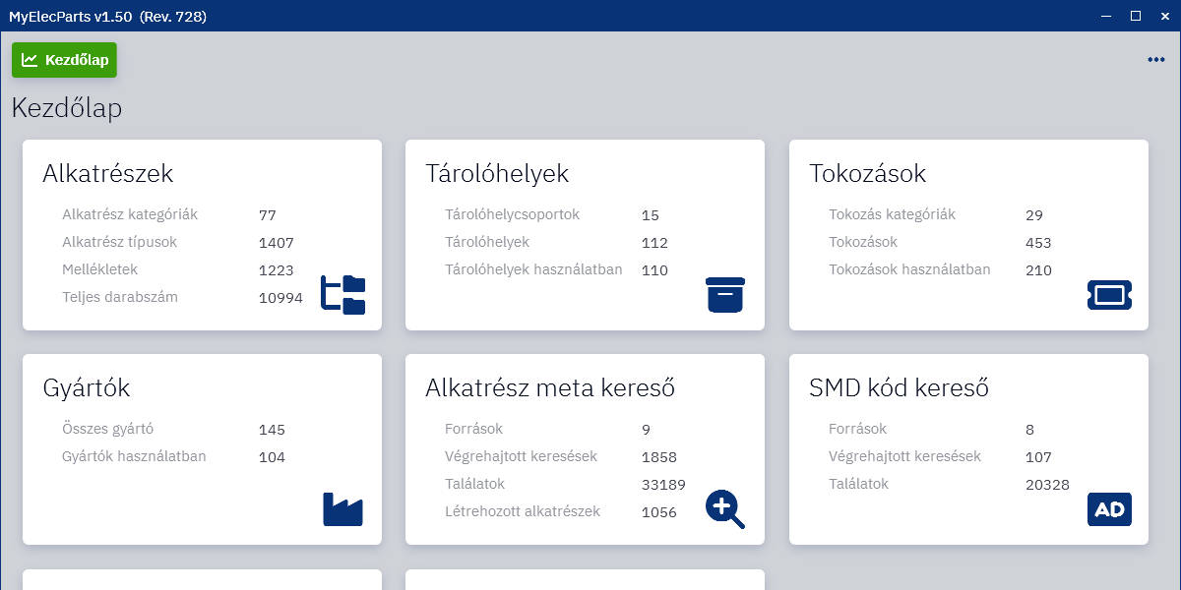Viewport: 1181px width, 590px height.
Task: Open the SMD kód kereső card heading
Action: [899, 388]
